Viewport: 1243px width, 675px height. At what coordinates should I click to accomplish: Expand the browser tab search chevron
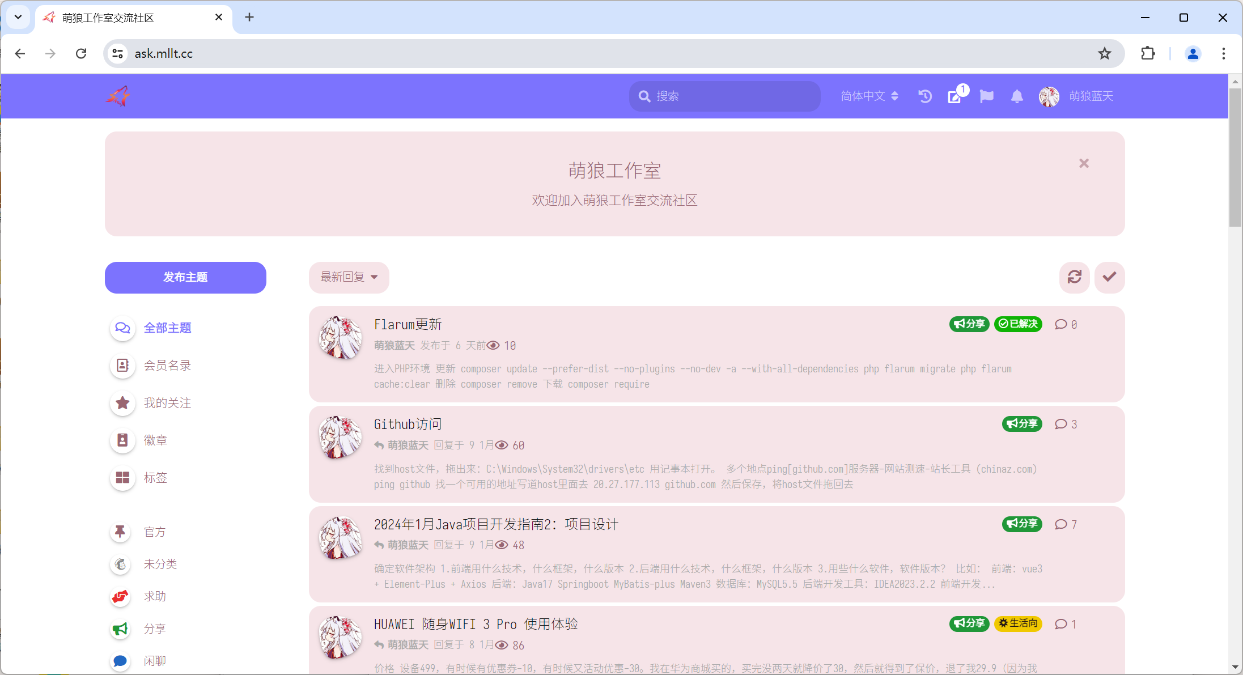point(18,17)
